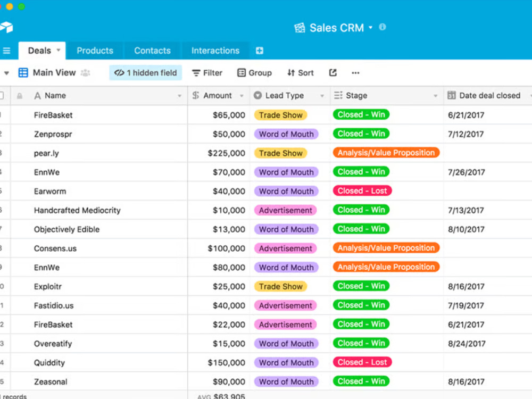The height and width of the screenshot is (399, 532).
Task: Switch to the Contacts tab
Action: pos(152,51)
